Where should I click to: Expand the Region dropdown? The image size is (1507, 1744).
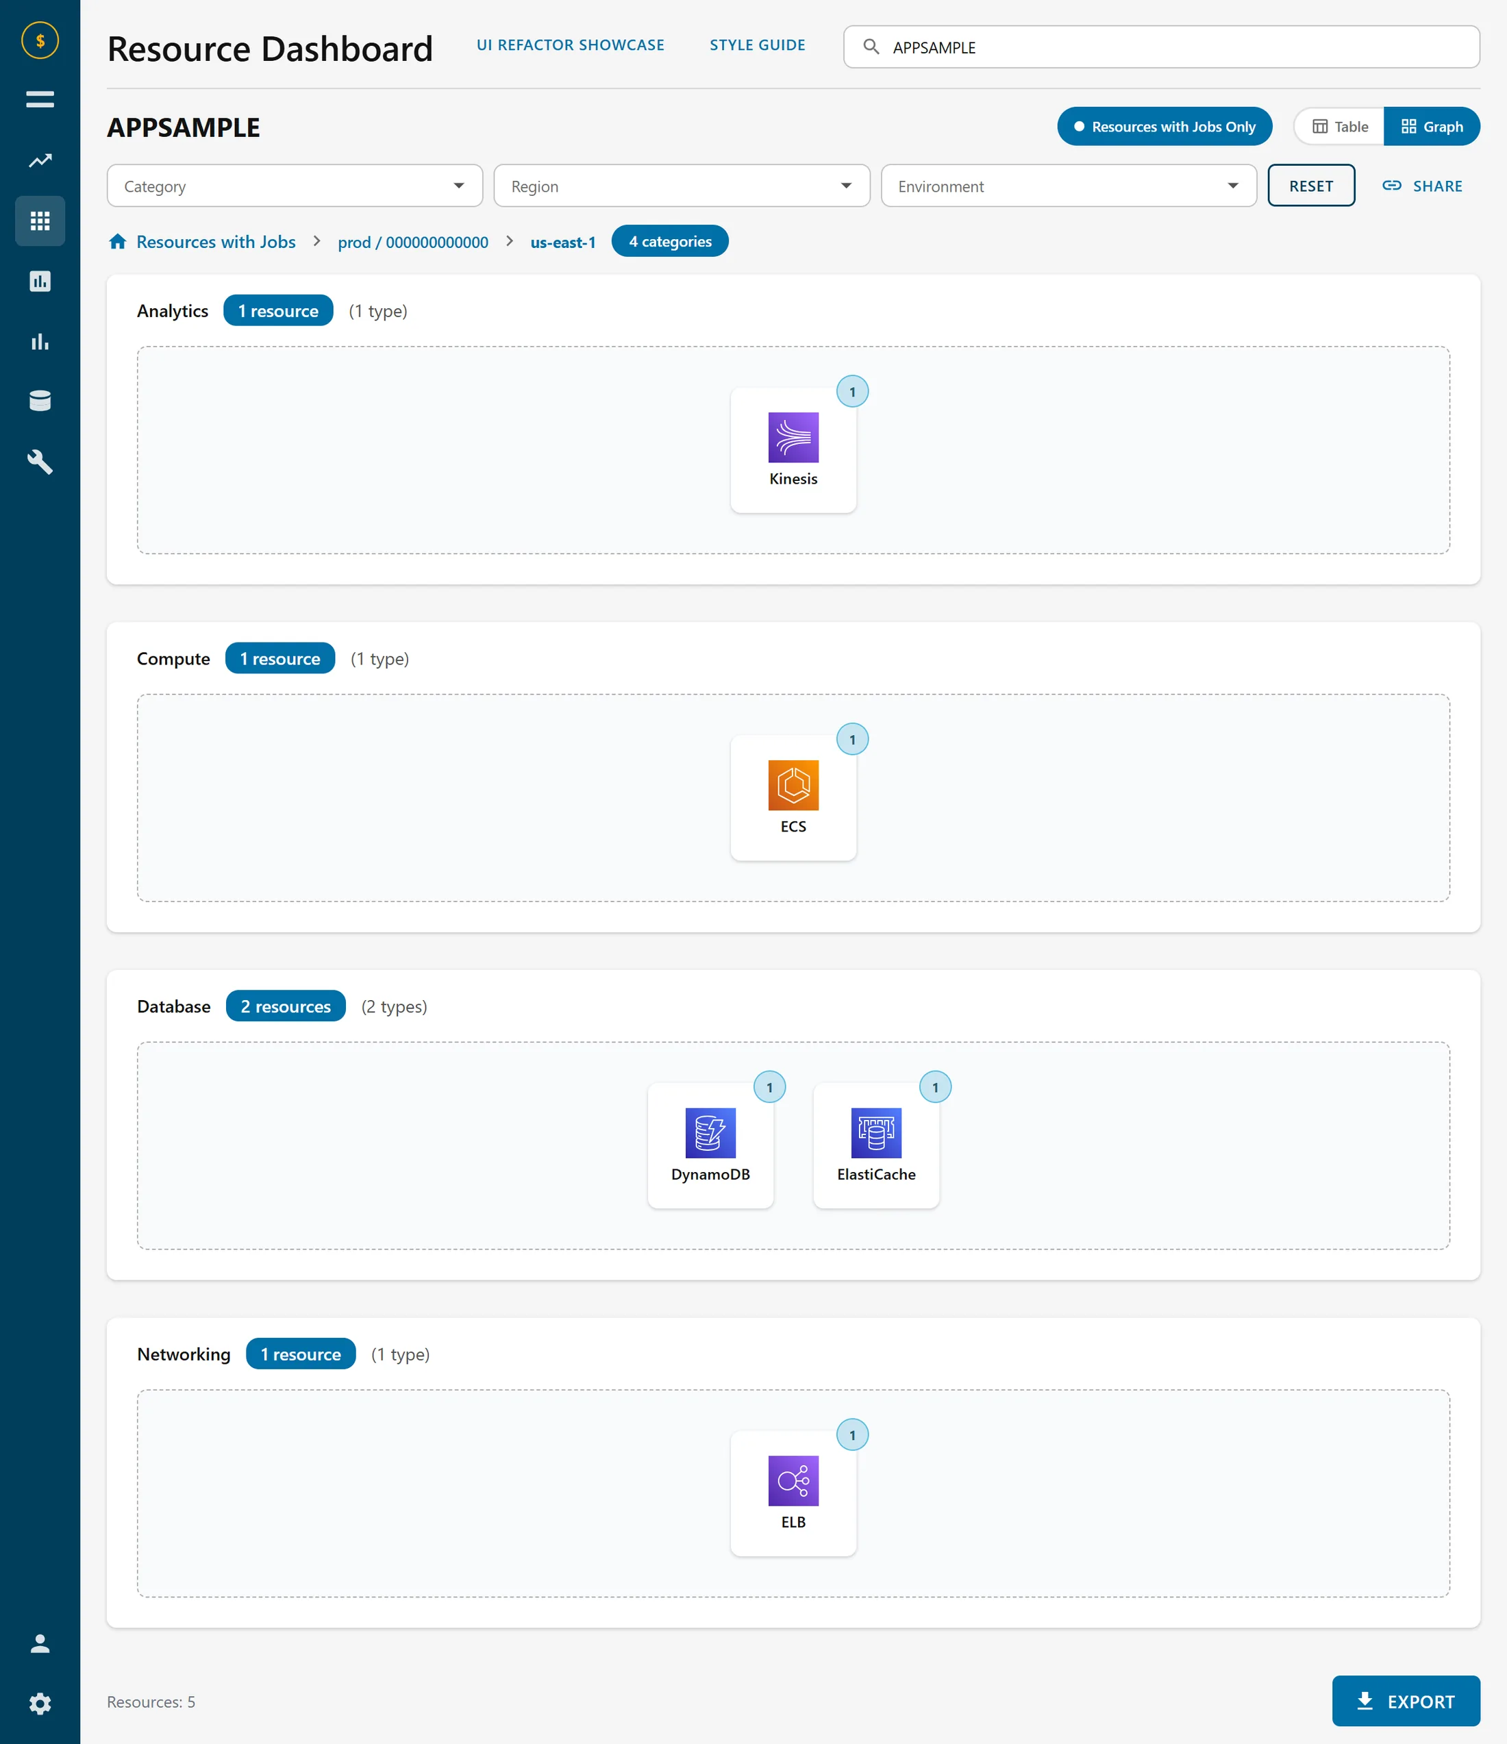682,186
